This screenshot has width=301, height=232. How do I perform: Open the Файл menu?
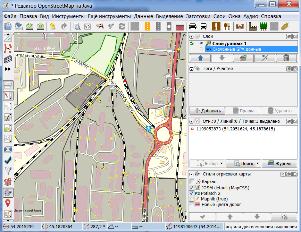tap(10, 16)
